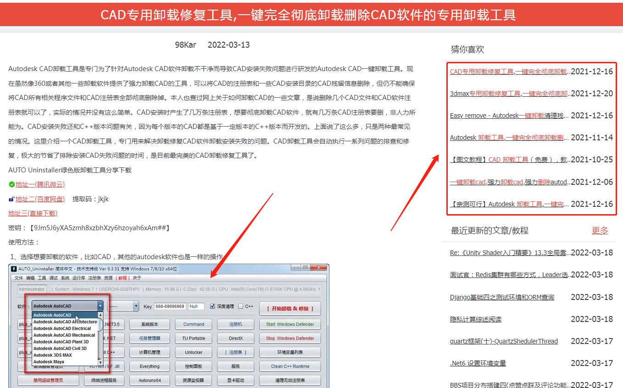623x388 pixels.
Task: Click the green check icon beside 地址一
Action: pyautogui.click(x=12, y=184)
